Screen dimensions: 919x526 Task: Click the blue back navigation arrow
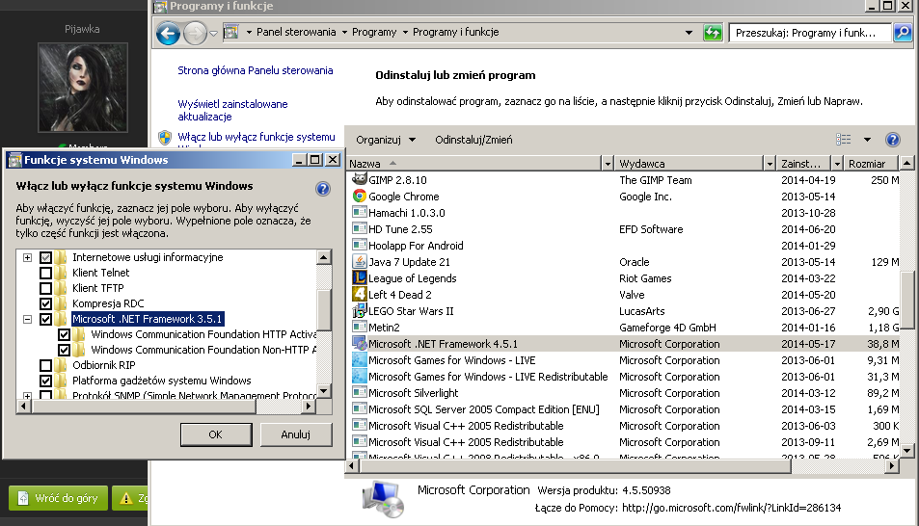point(168,33)
